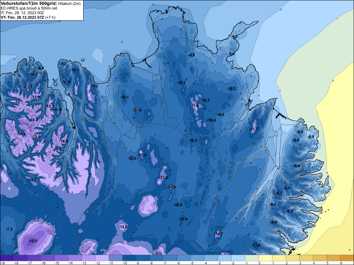The width and height of the screenshot is (354, 265).
Task: Click the -9.1 temperature label
Action: (286, 188)
